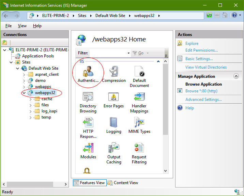Screen dimensions: 244x196
Task: Open the Filter dropdown arrow
Action: [x=128, y=53]
